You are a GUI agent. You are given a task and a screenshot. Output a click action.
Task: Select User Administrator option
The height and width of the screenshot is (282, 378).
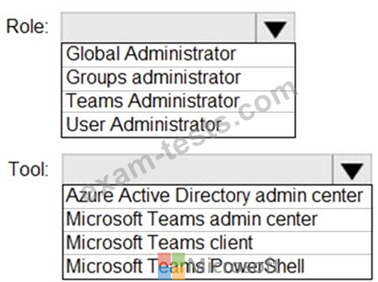click(179, 124)
